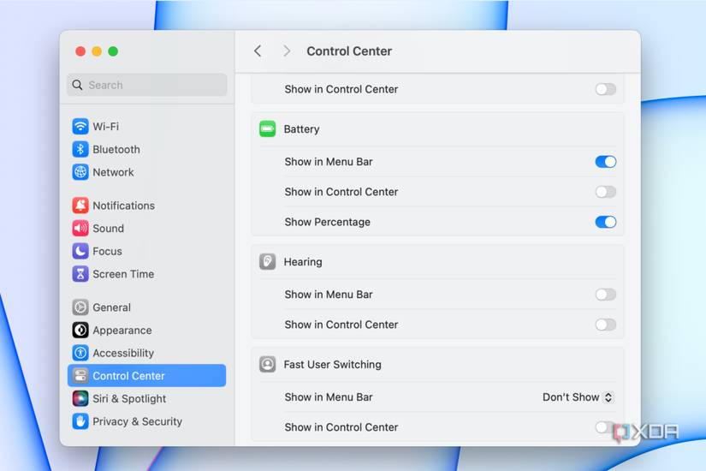
Task: Click the Control Center window title
Action: [349, 51]
